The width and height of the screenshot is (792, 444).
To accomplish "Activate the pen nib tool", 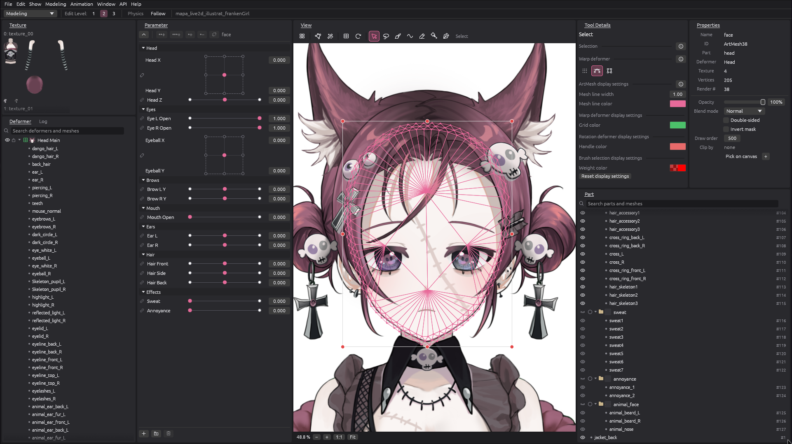I will click(446, 36).
